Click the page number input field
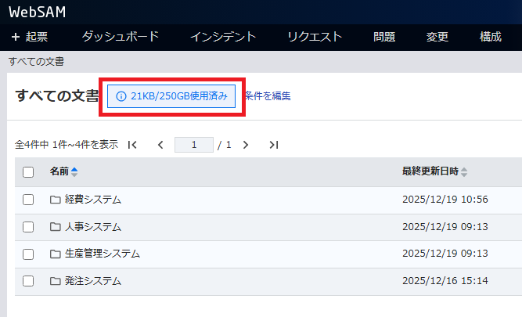 tap(194, 145)
